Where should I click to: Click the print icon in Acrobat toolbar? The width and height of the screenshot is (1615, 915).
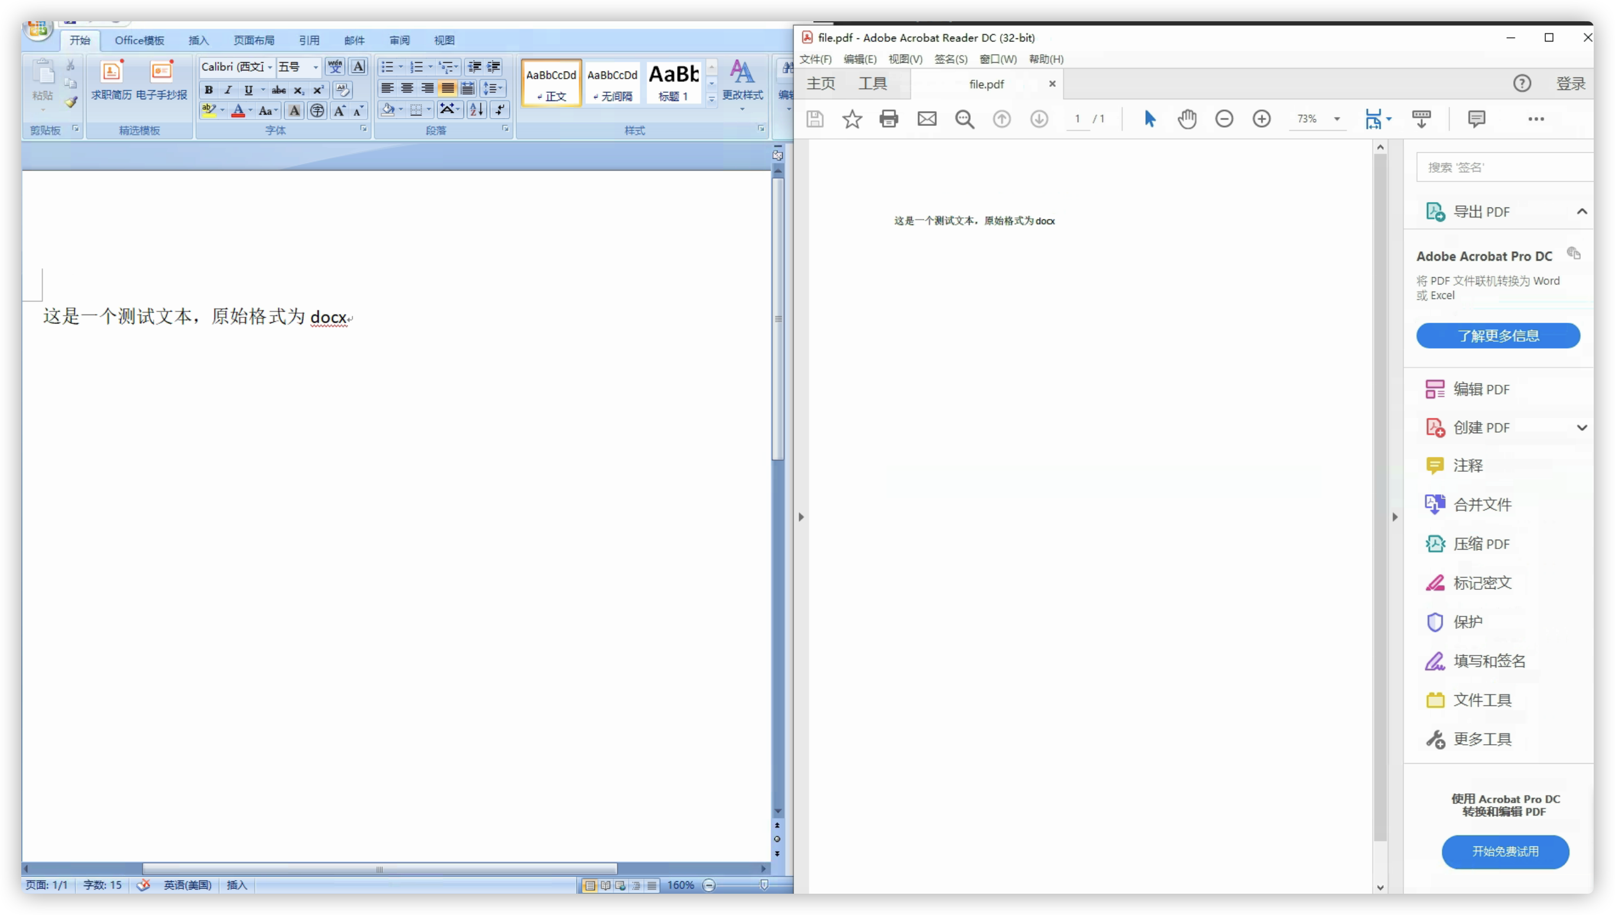[x=888, y=119]
